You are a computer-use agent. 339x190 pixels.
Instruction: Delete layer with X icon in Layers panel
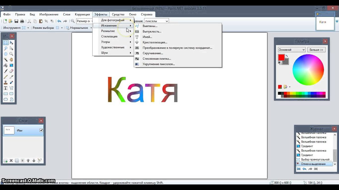point(11,160)
